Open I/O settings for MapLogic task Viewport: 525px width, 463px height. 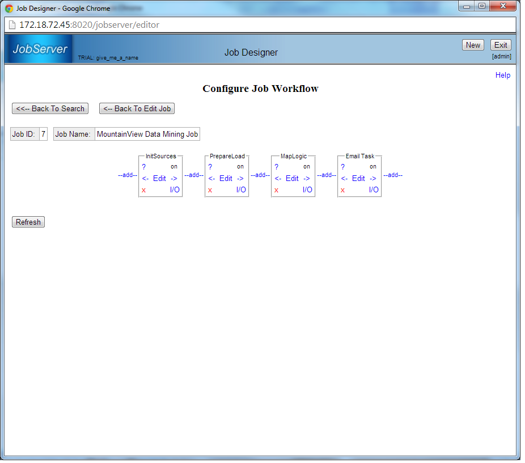point(307,190)
